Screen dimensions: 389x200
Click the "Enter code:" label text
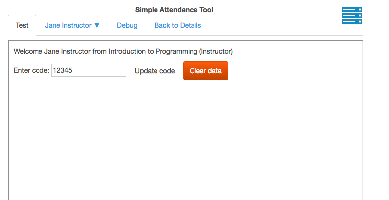(32, 71)
